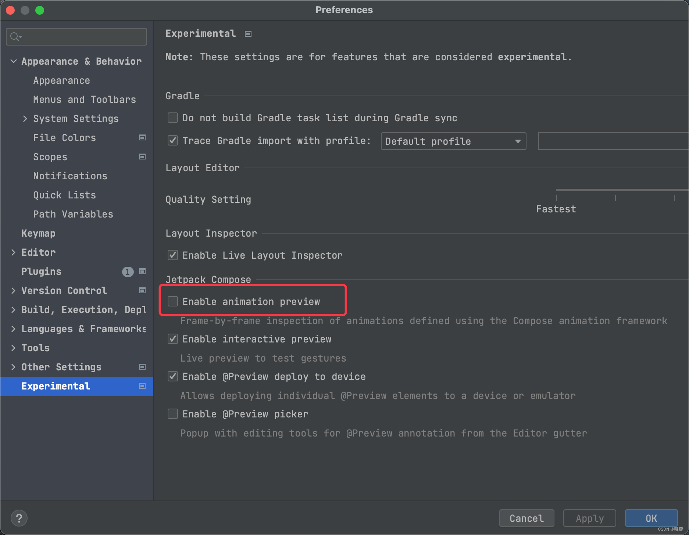Viewport: 689px width, 535px height.
Task: Select Experimental in sidebar
Action: coord(76,386)
